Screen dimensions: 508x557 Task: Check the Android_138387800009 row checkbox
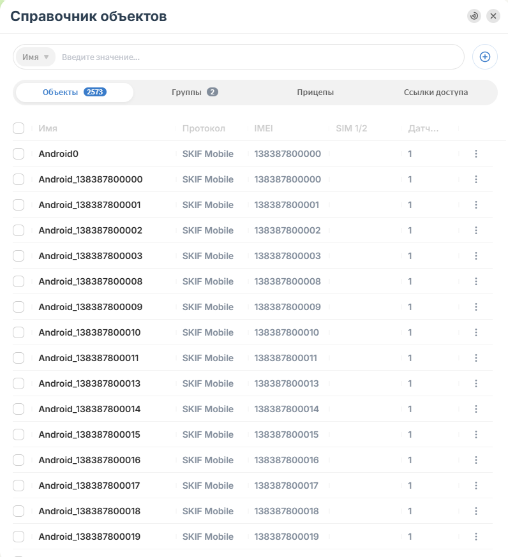pyautogui.click(x=19, y=307)
